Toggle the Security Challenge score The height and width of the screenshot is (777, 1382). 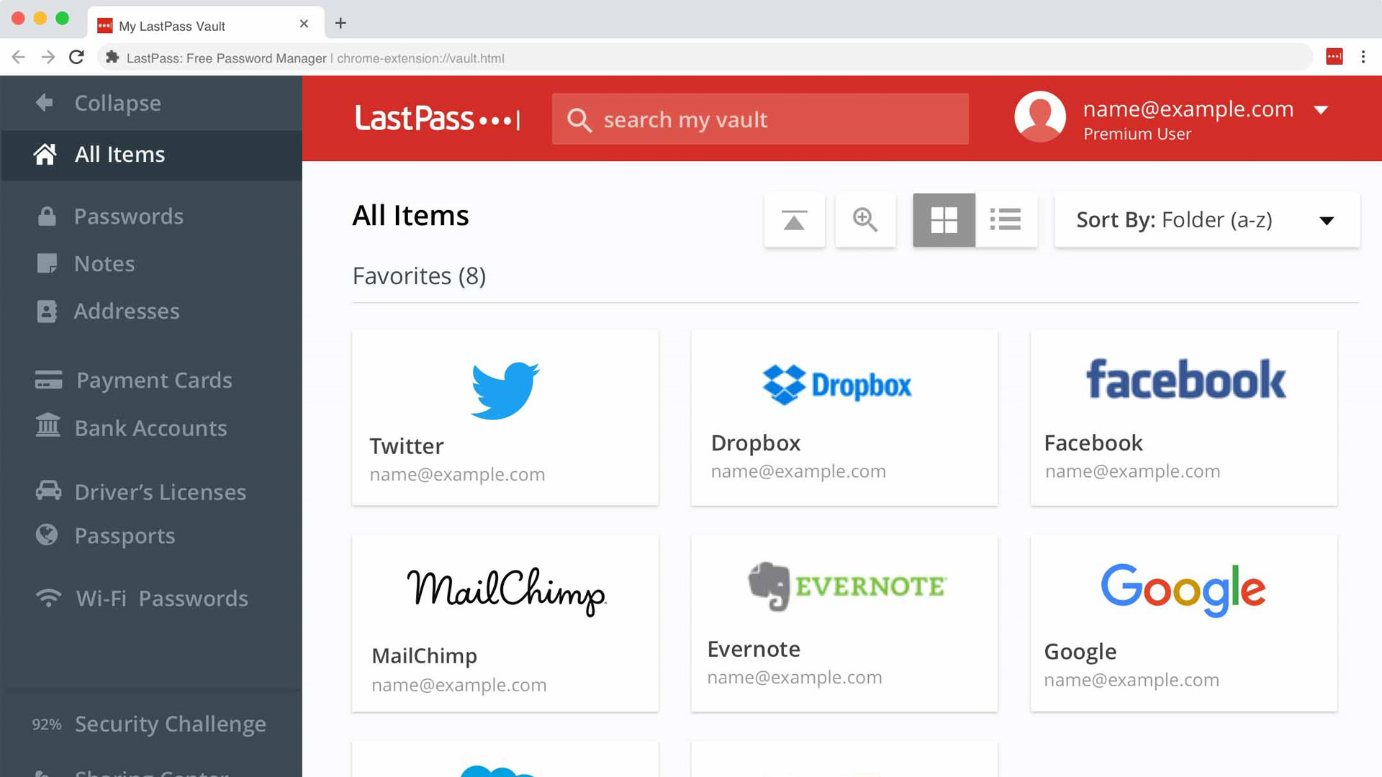point(45,724)
